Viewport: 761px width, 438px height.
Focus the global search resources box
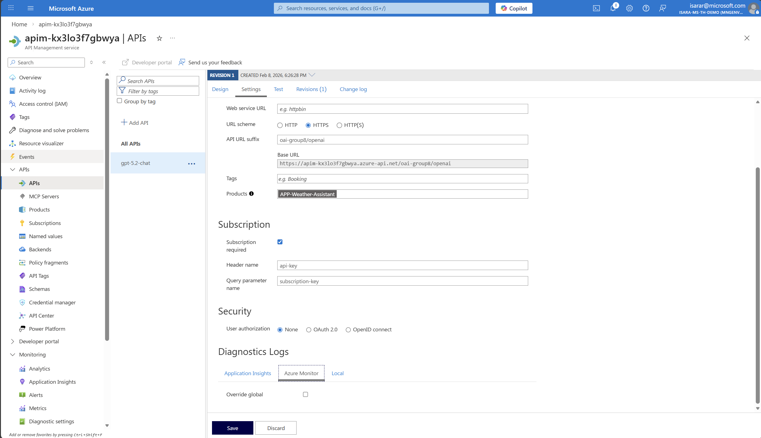(381, 8)
